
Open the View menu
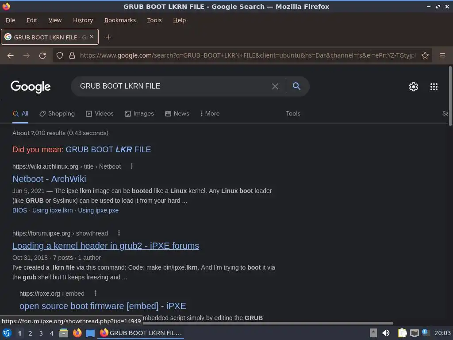click(x=55, y=20)
